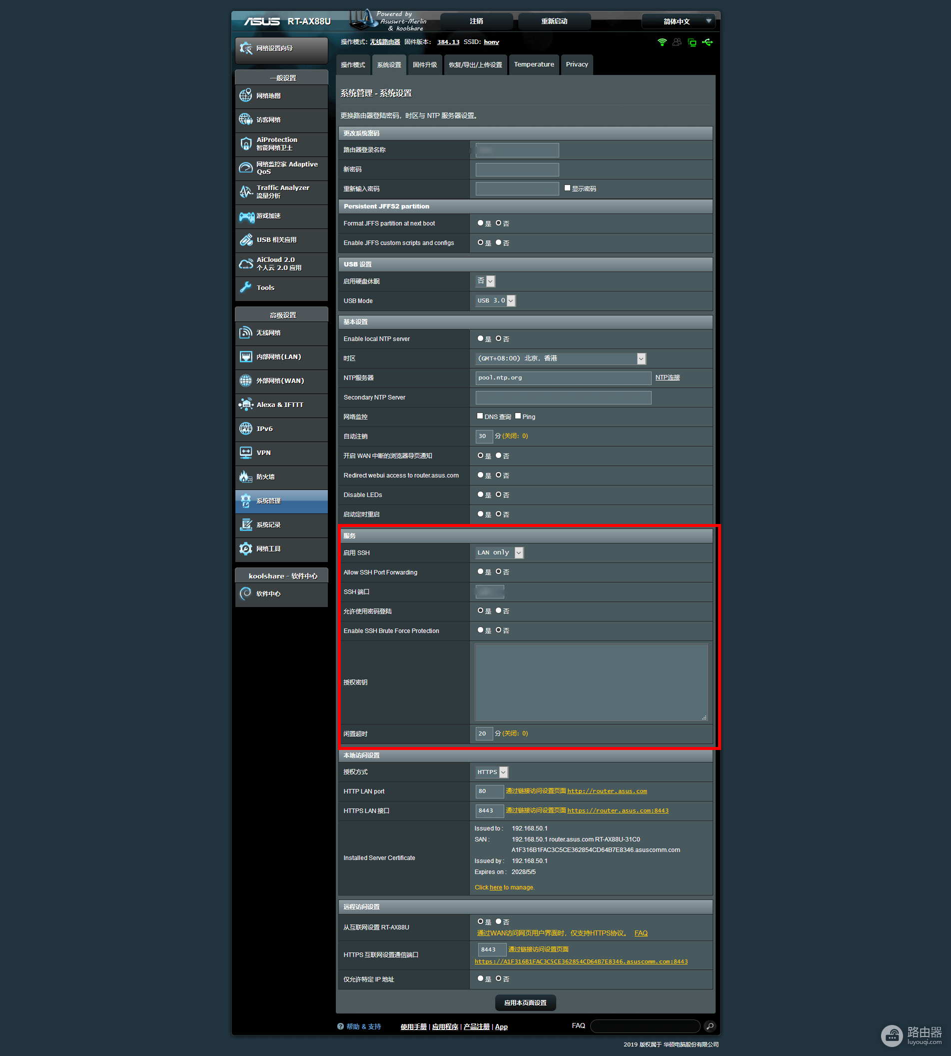Check the 显示密码 checkbox
The height and width of the screenshot is (1056, 951).
pos(568,188)
